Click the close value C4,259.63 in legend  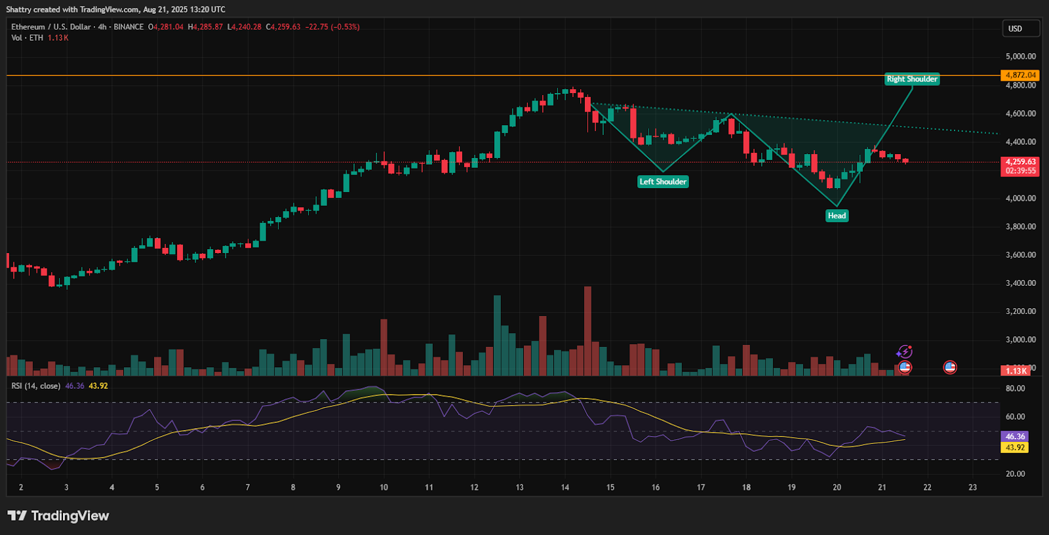[x=283, y=27]
